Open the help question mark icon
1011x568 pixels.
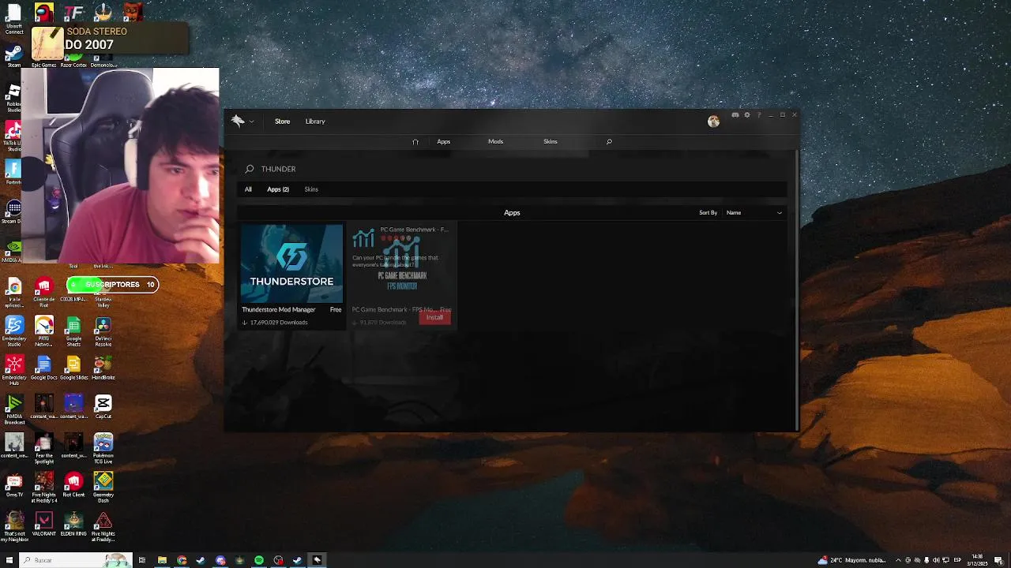[x=759, y=115]
